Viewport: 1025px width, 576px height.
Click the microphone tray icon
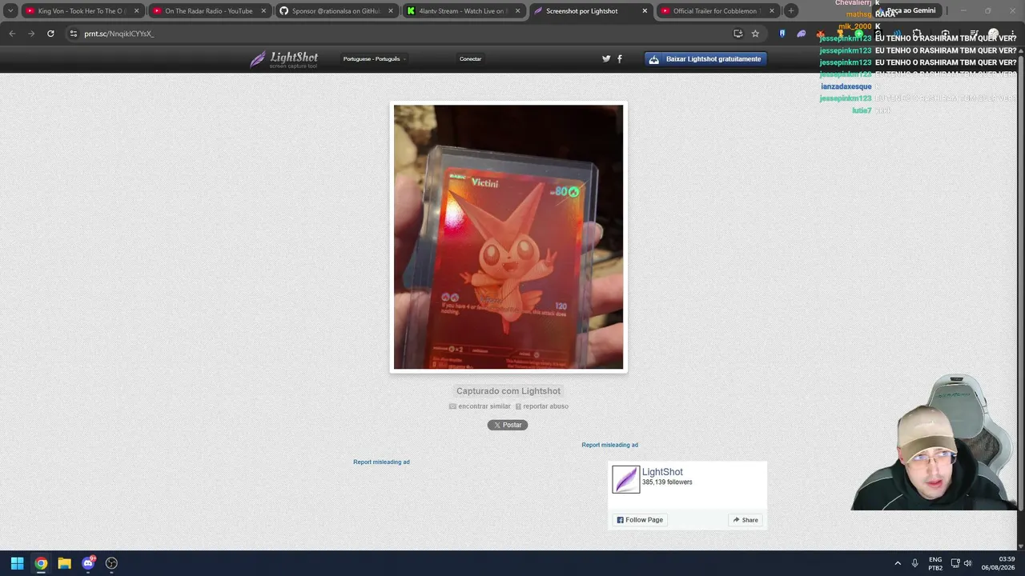tap(914, 563)
